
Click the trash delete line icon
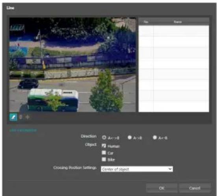click(x=20, y=117)
